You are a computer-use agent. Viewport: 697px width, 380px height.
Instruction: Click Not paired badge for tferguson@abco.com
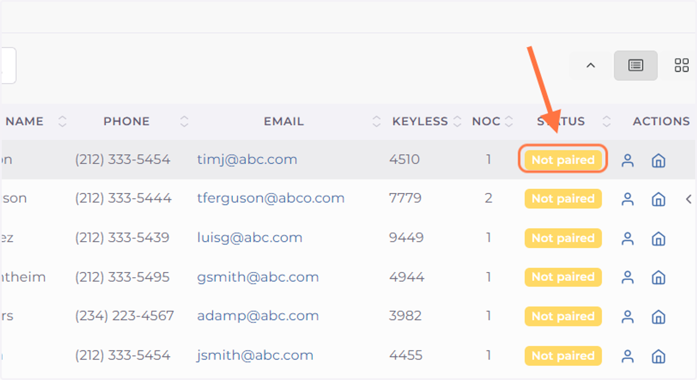[x=563, y=199]
